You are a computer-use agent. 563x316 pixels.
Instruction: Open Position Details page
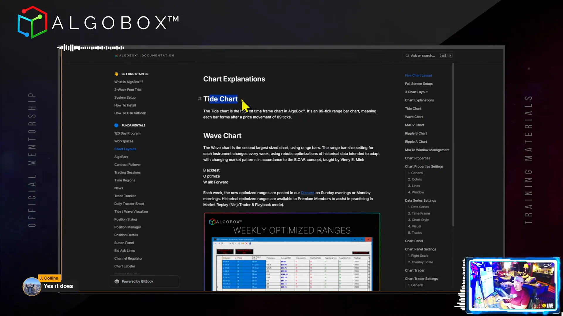126,235
